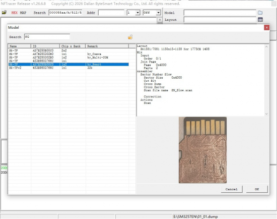
Task: Click the 'Cross Dump' line
Action: point(153,84)
